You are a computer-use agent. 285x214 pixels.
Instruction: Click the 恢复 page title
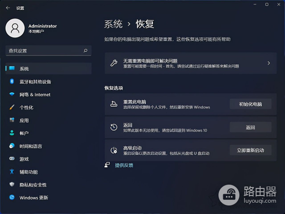point(145,24)
